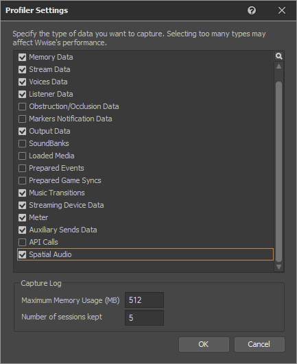297x364 pixels.
Task: Uncheck Music Transitions option
Action: 23,193
